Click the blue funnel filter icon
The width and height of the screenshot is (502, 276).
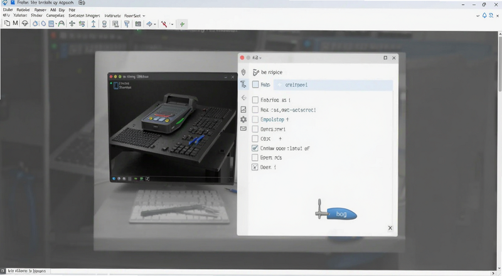pos(127,24)
